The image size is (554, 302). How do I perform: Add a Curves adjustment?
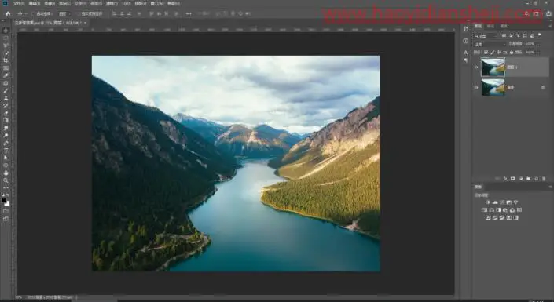point(502,202)
